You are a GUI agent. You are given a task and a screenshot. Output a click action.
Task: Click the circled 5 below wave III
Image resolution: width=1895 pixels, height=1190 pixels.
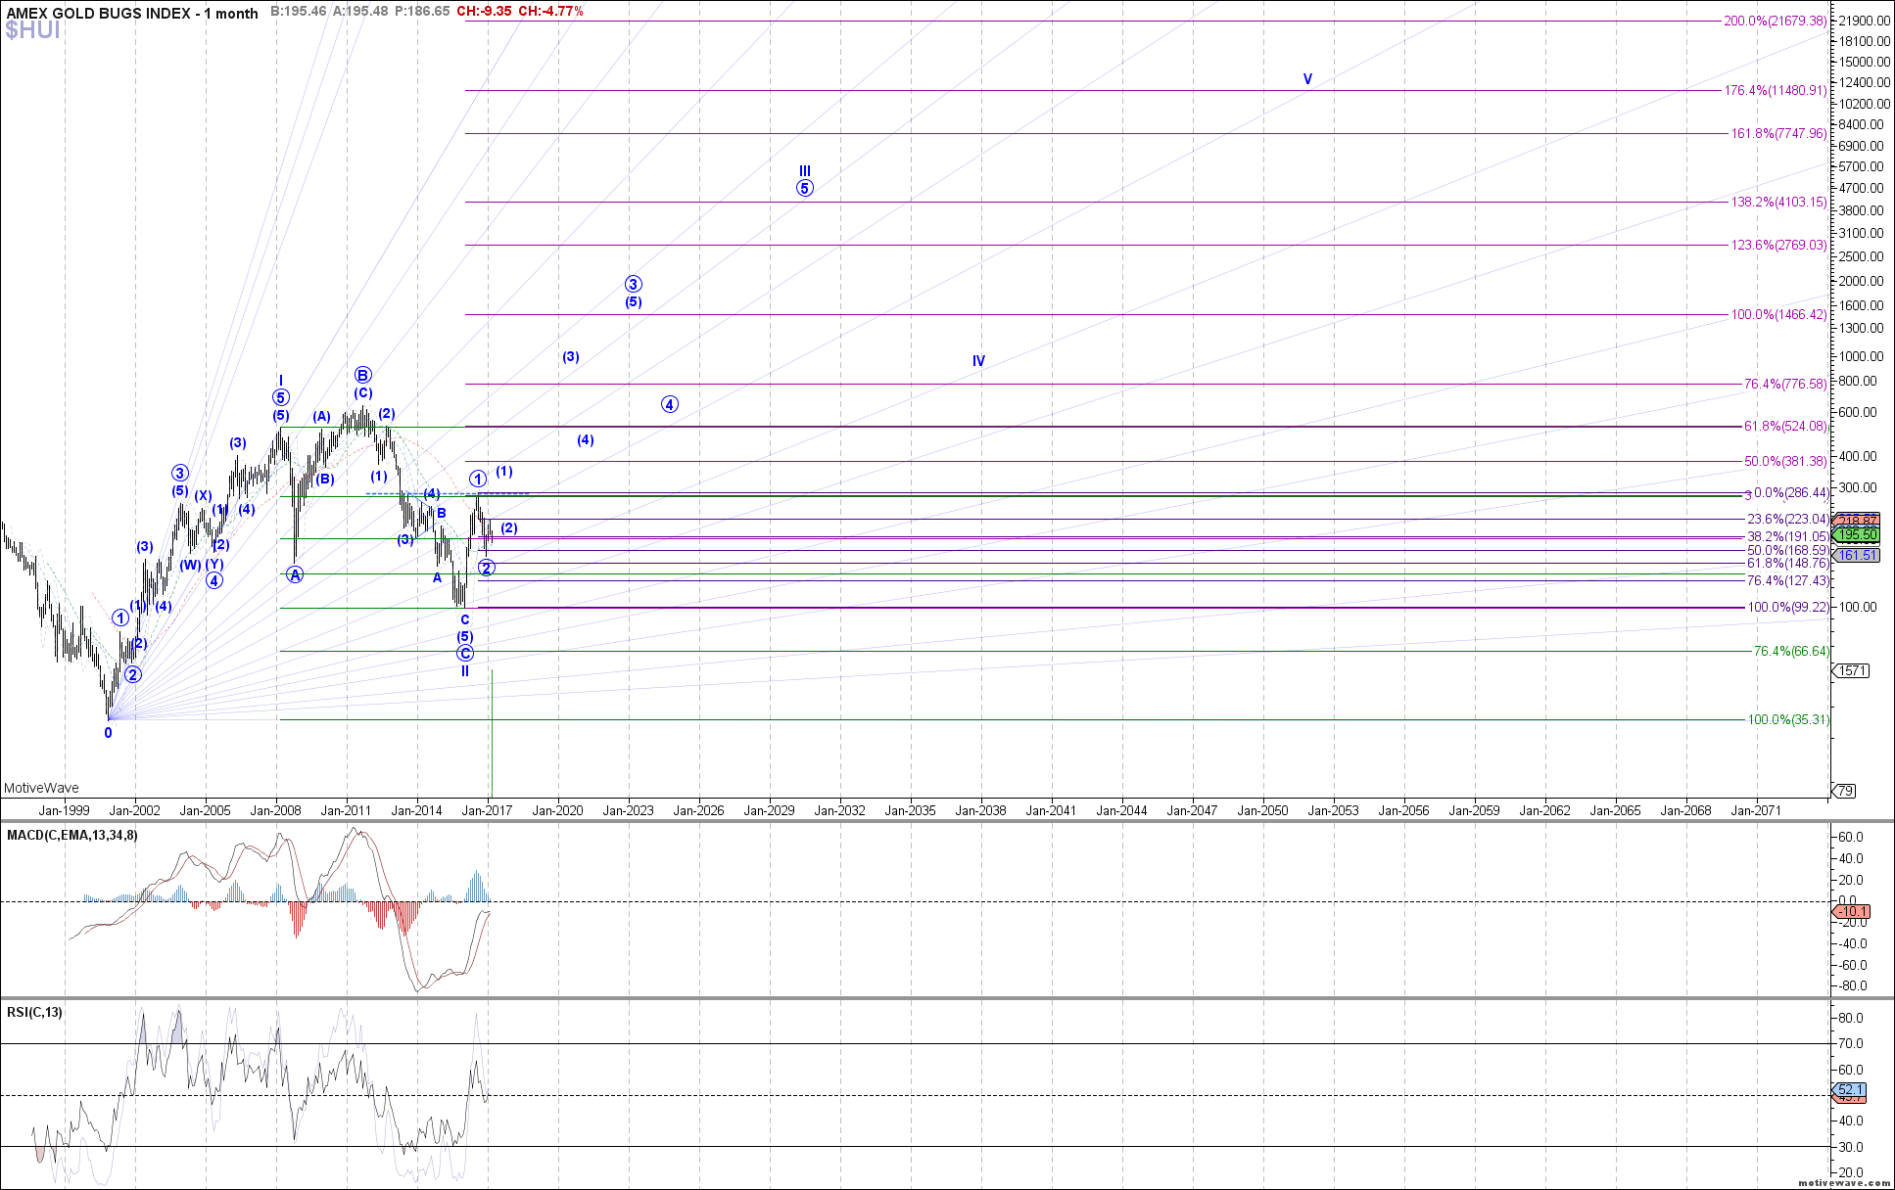click(x=805, y=188)
